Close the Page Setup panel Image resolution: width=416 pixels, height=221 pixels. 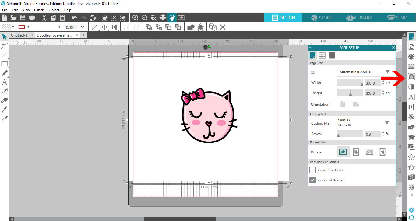click(393, 47)
